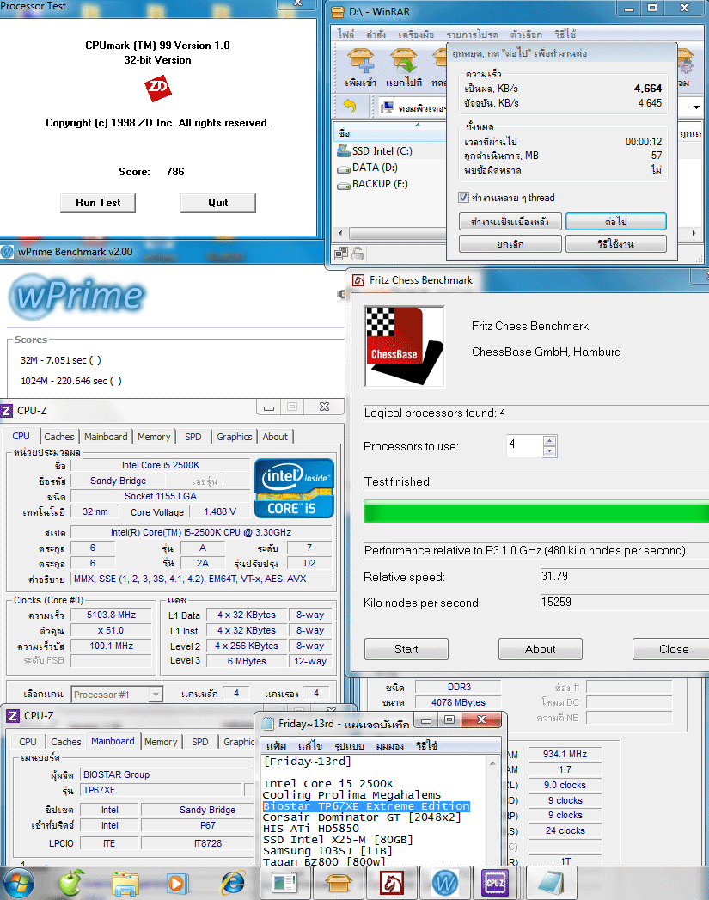Open Notepad รูปแบบ format menu
The width and height of the screenshot is (709, 900).
(349, 746)
